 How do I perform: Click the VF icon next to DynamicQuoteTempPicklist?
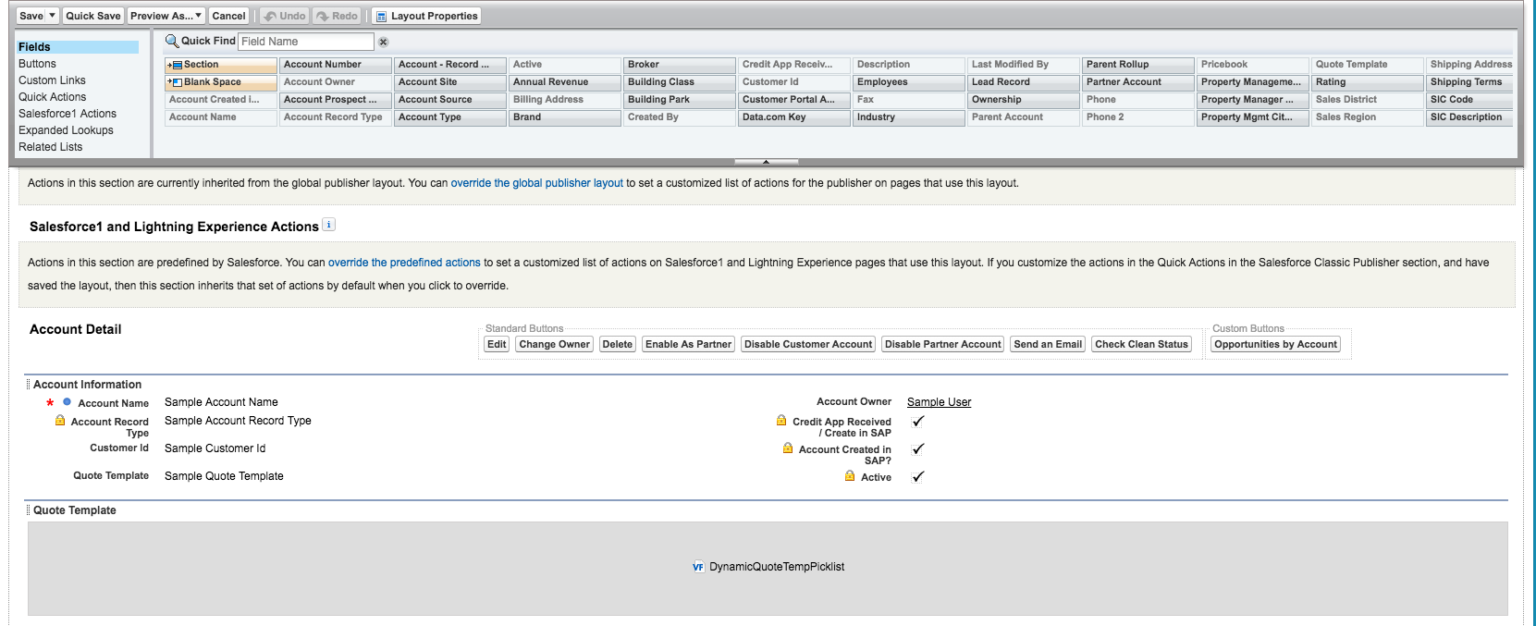(x=698, y=567)
